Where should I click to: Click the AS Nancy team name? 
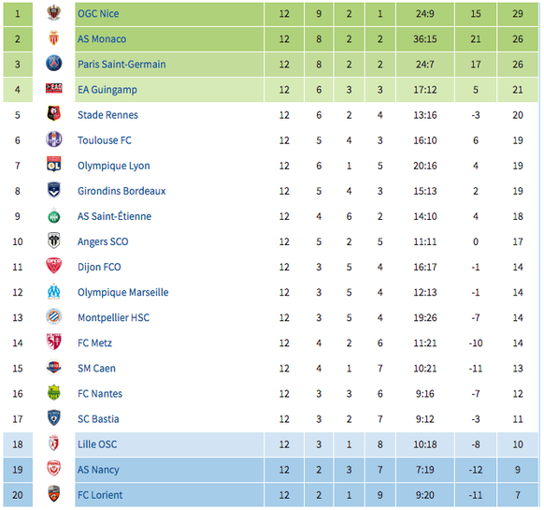click(98, 470)
